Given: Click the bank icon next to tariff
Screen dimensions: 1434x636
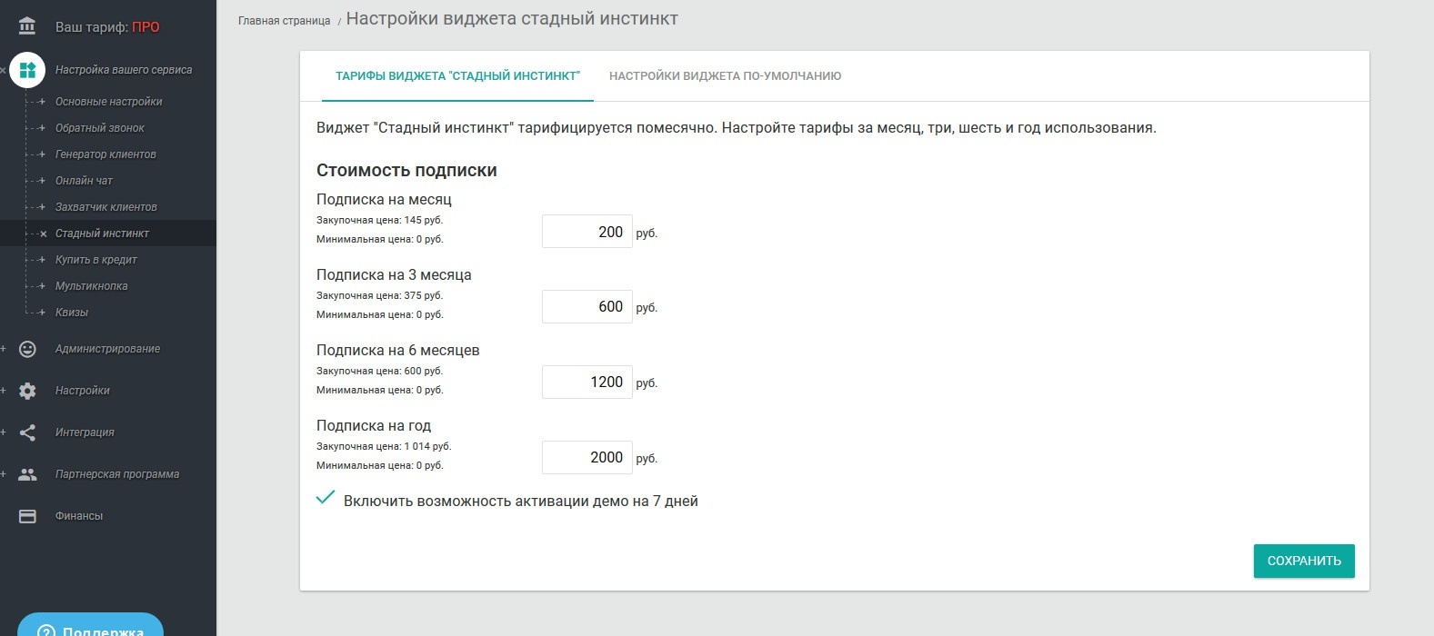Looking at the screenshot, I should tap(27, 26).
